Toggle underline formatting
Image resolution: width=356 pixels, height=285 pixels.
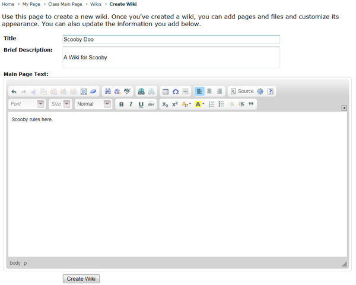(x=141, y=104)
